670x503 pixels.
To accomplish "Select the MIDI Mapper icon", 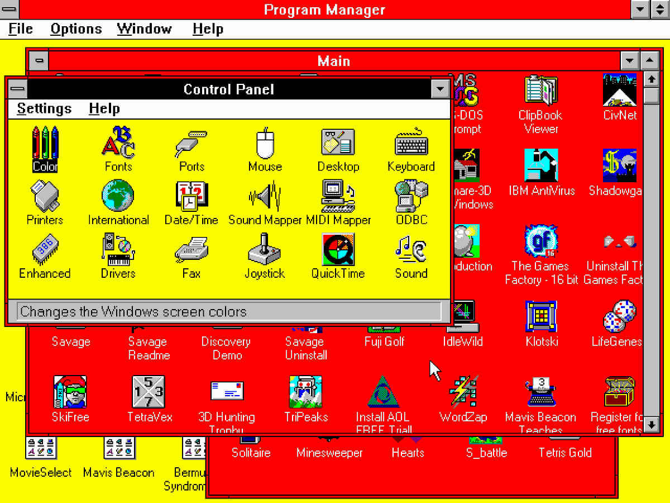I will point(338,195).
